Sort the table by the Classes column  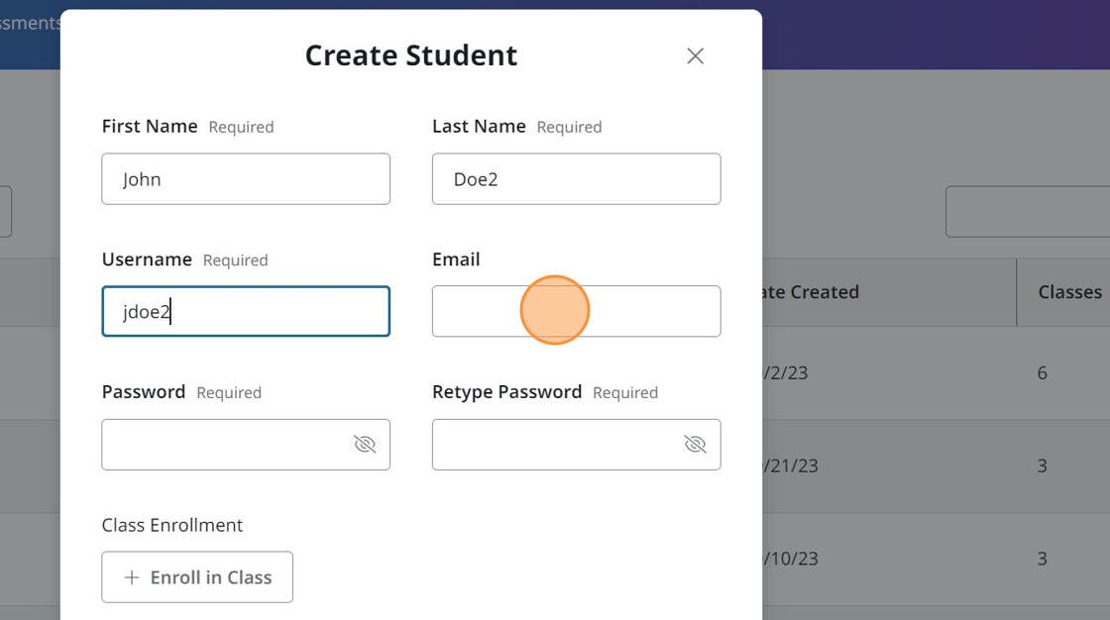[1071, 291]
